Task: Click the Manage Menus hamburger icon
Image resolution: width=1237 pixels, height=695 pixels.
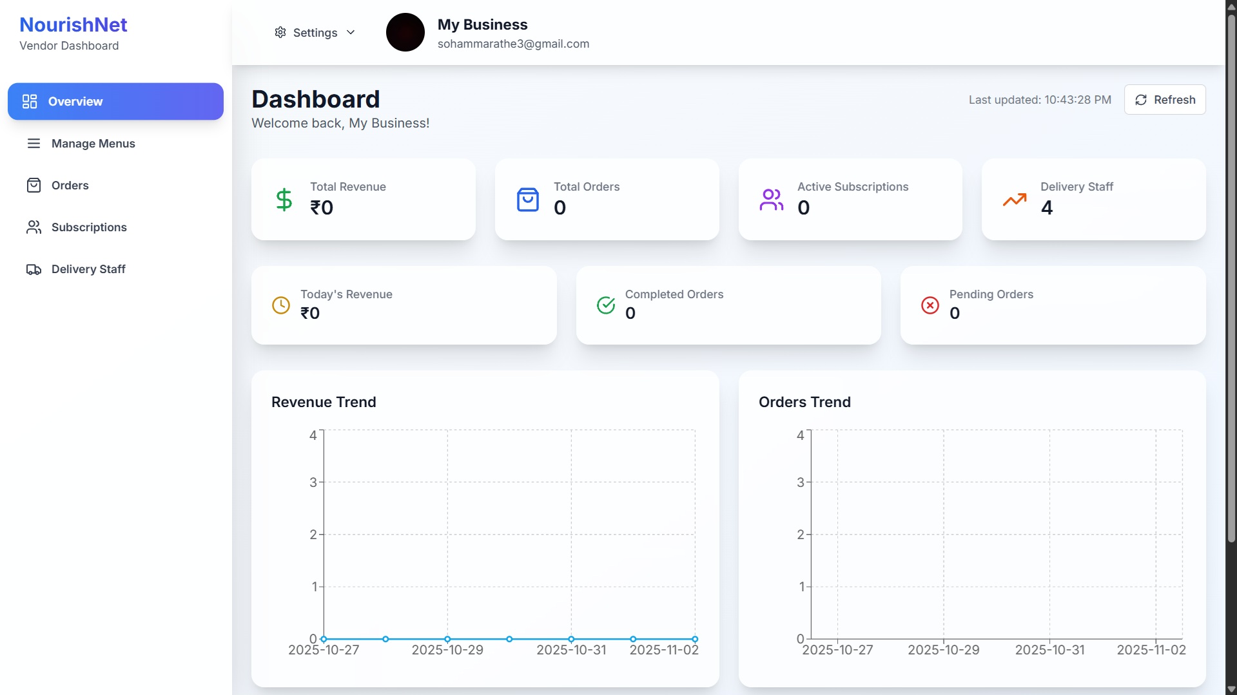Action: click(x=34, y=144)
